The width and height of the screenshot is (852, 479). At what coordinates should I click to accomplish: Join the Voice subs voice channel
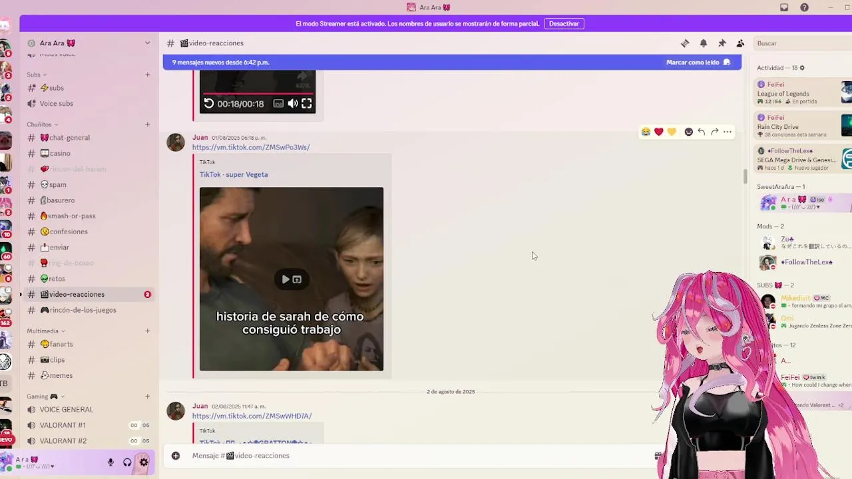(89, 104)
